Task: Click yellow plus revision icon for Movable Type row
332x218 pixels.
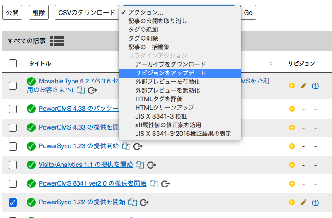Action: click(292, 85)
